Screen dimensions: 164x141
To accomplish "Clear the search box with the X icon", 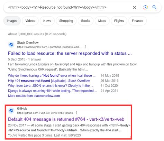I will pyautogui.click(x=134, y=8).
